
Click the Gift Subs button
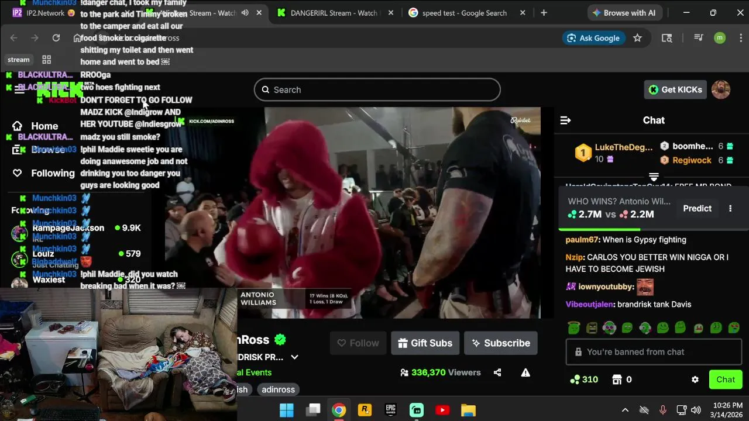[x=425, y=343]
